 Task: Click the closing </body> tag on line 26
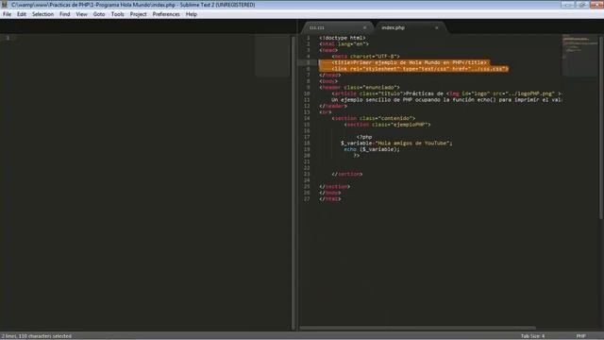pos(330,193)
